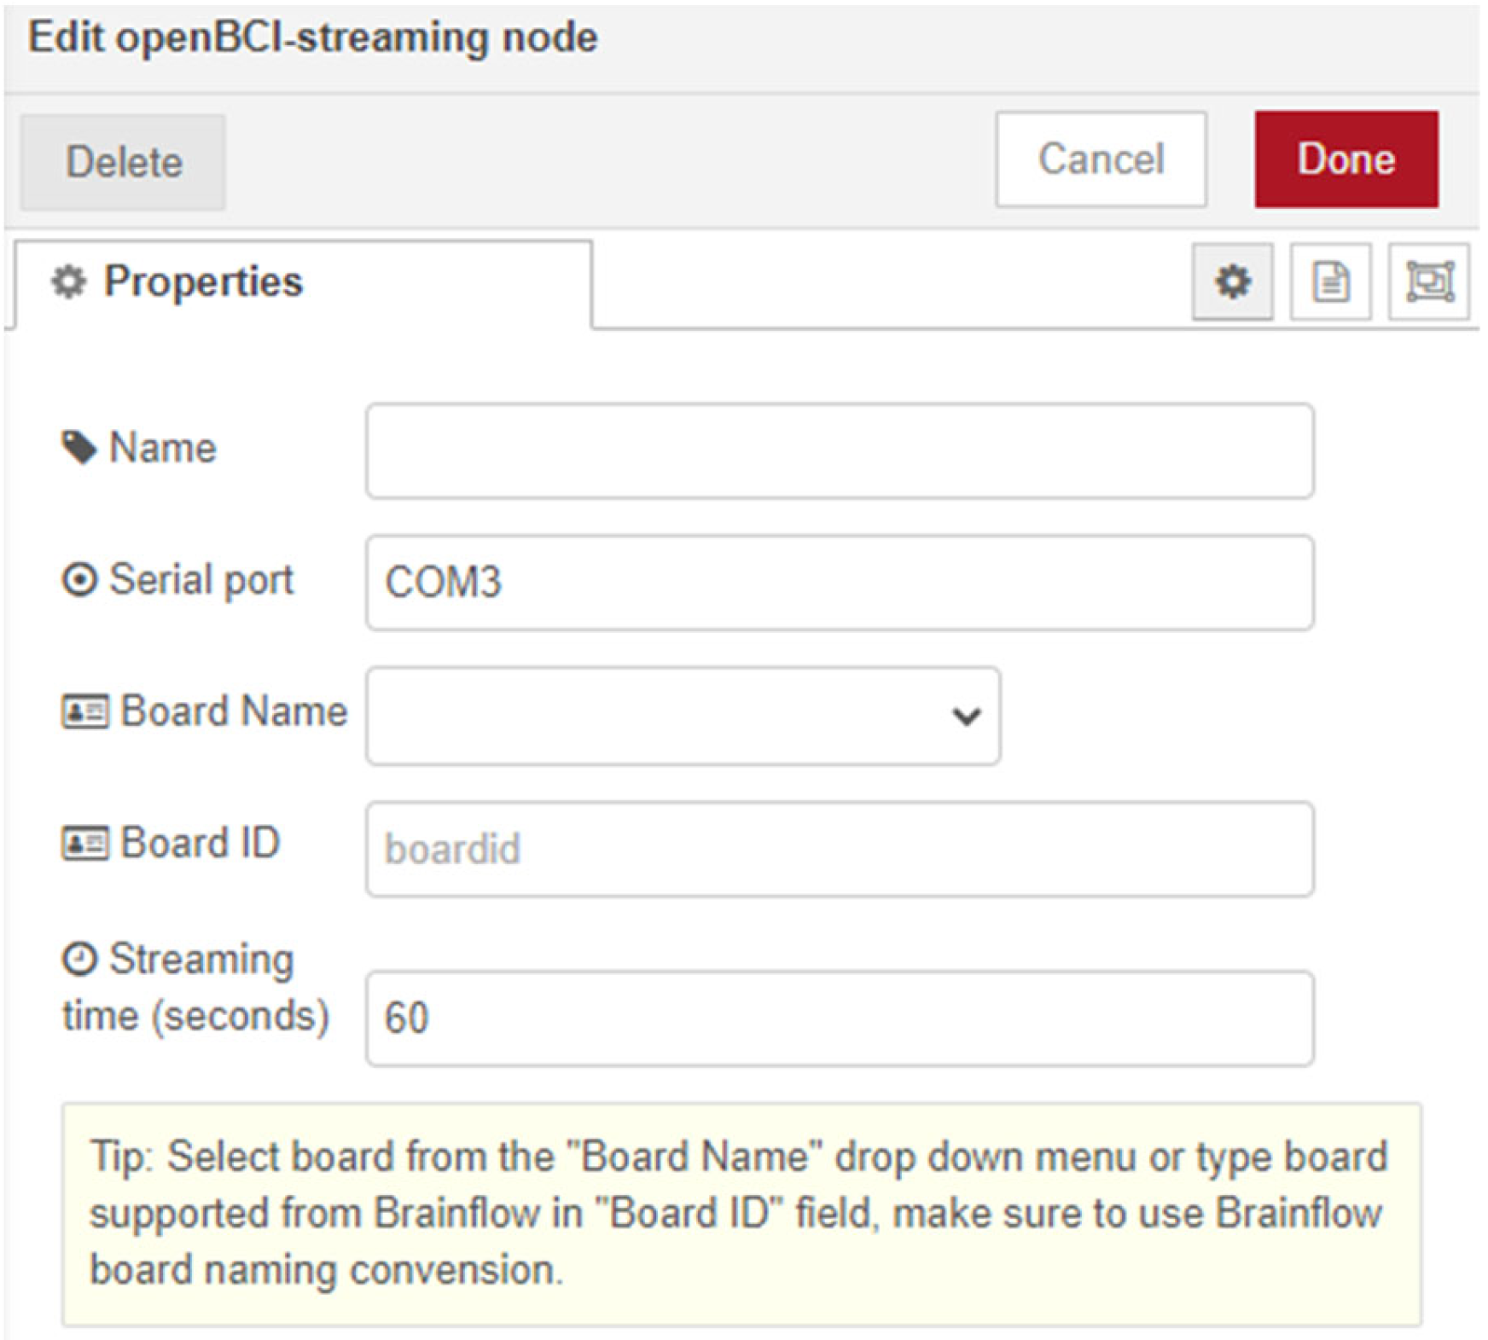Open node appearance icon

coord(1429,281)
